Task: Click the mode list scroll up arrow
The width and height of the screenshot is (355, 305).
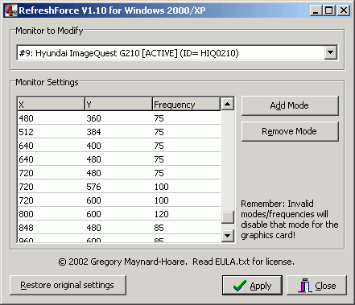Action: click(228, 104)
